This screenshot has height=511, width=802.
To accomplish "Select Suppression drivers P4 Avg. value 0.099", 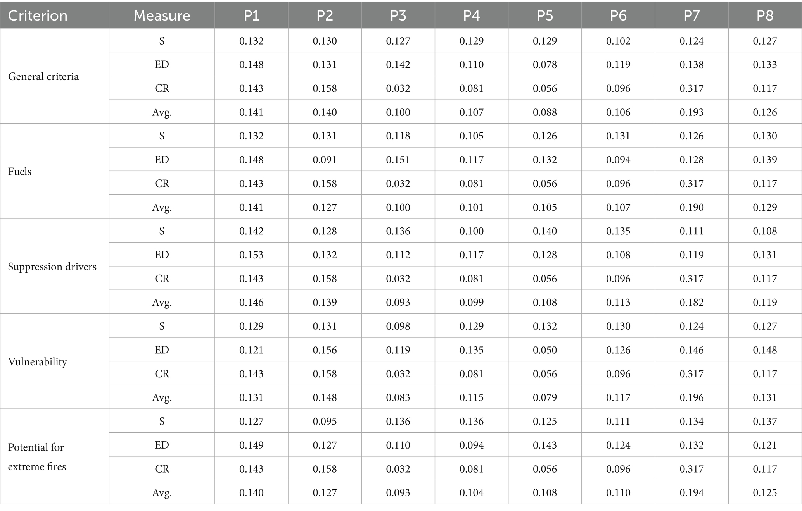I will click(x=472, y=303).
